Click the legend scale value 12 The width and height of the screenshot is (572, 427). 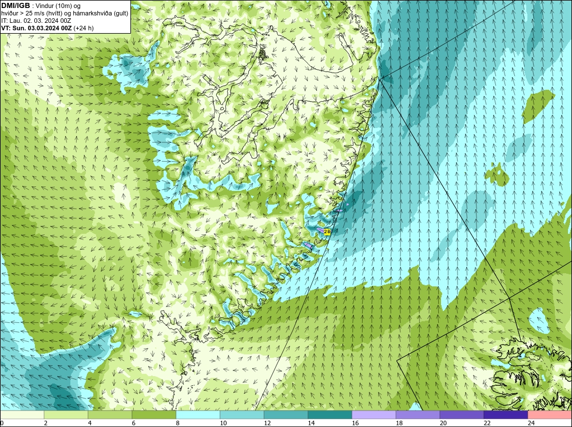tap(267, 423)
